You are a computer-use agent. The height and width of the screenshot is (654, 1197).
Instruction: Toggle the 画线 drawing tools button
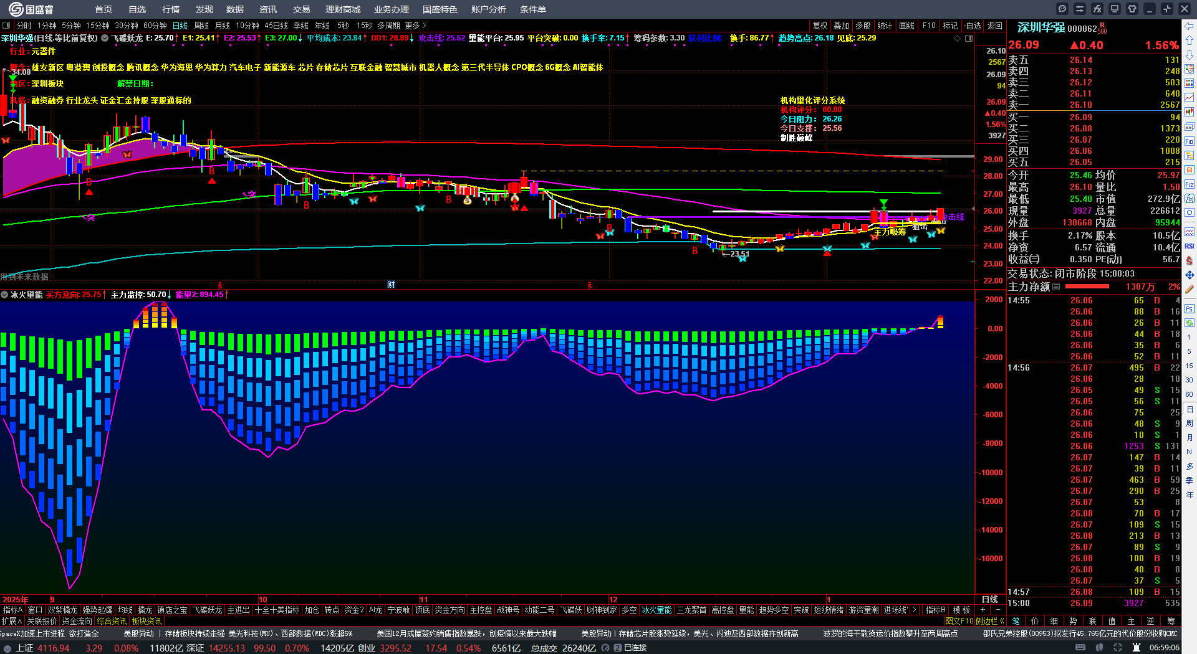coord(906,26)
